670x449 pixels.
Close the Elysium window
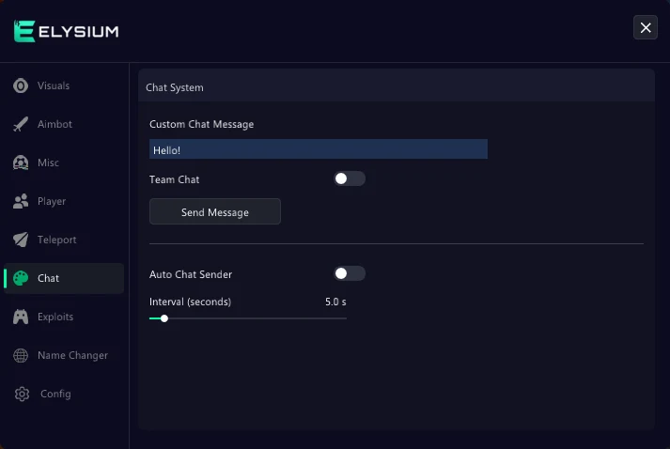tap(646, 27)
